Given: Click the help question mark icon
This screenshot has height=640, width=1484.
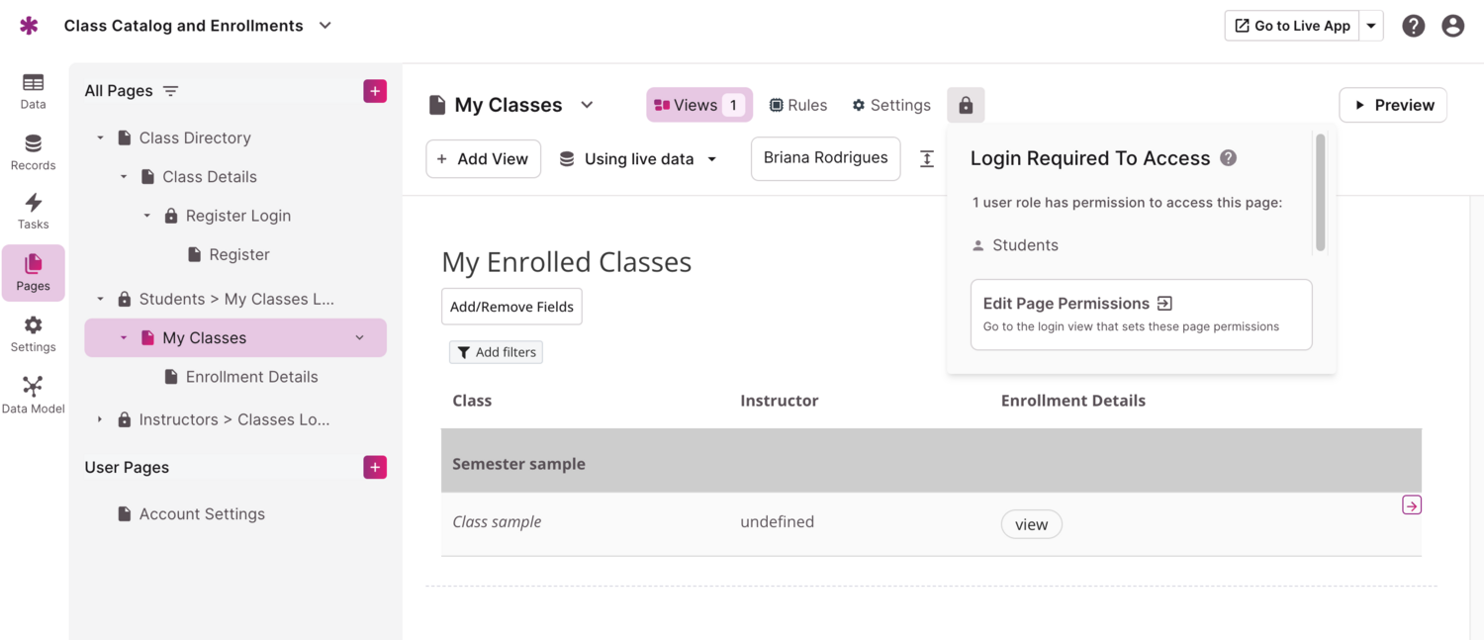Looking at the screenshot, I should [x=1413, y=26].
